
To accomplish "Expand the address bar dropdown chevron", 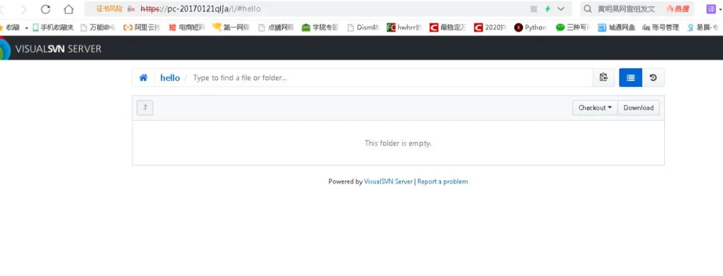I will tap(561, 9).
